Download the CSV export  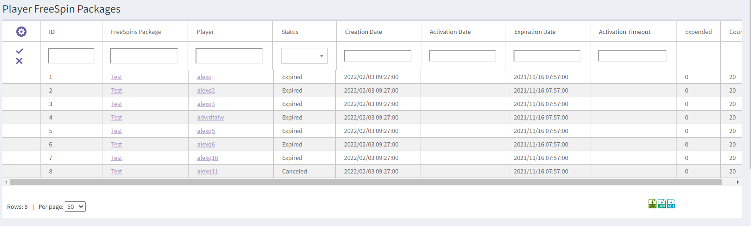coord(662,204)
